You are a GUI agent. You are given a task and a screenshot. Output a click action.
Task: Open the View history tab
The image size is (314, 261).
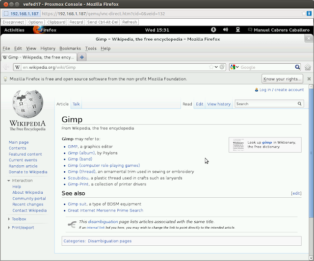point(219,104)
